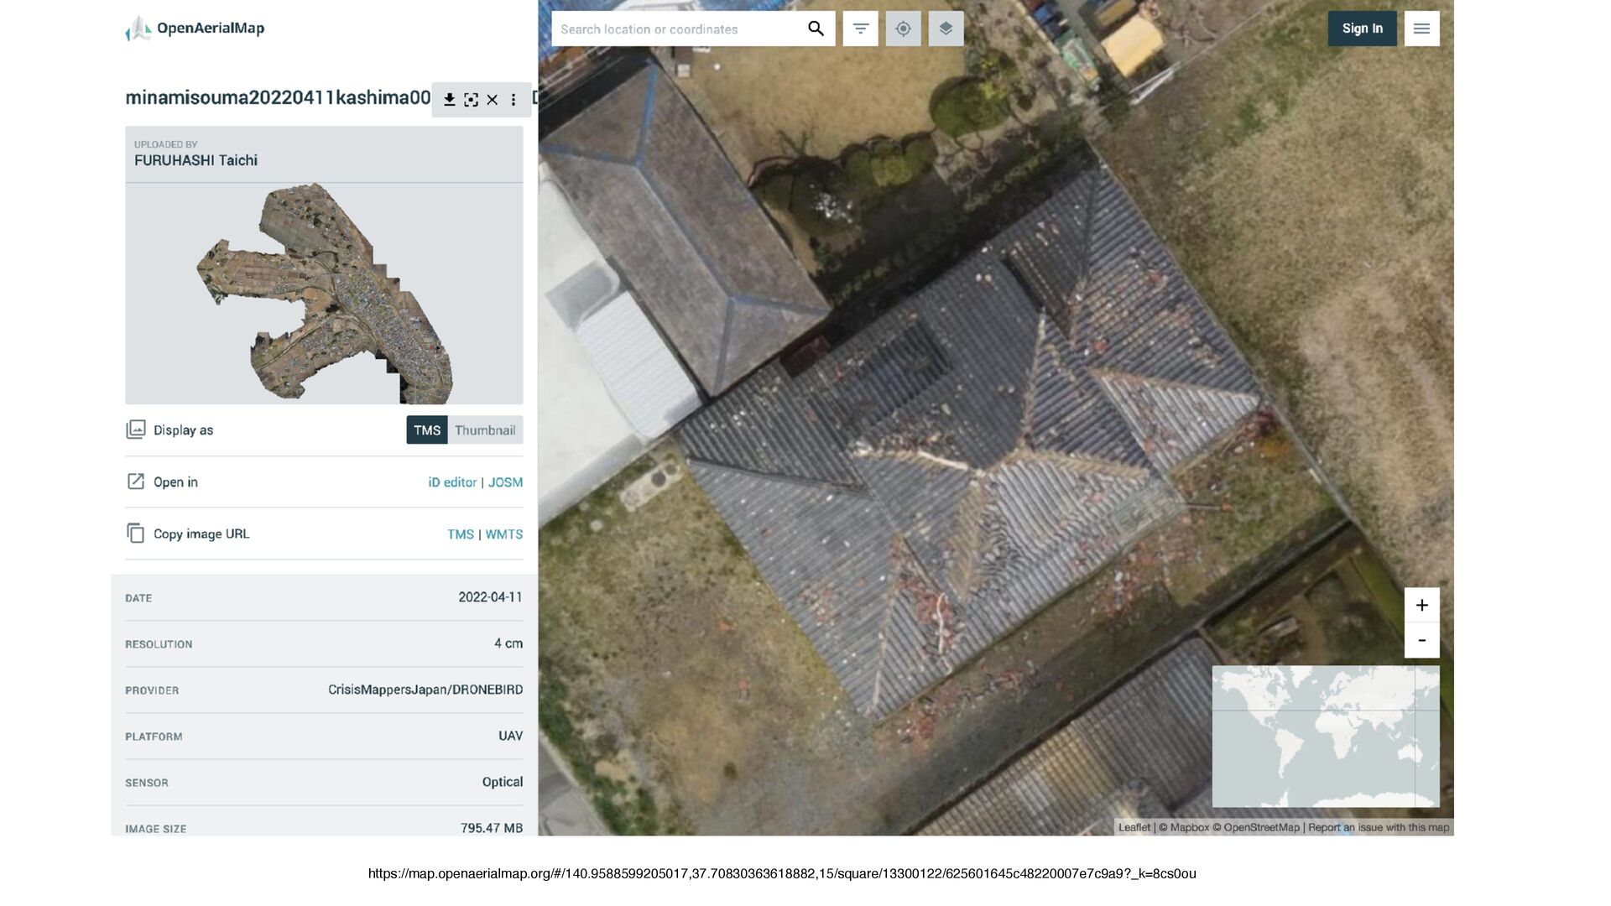Switch display mode to Thumbnail

pyautogui.click(x=485, y=430)
